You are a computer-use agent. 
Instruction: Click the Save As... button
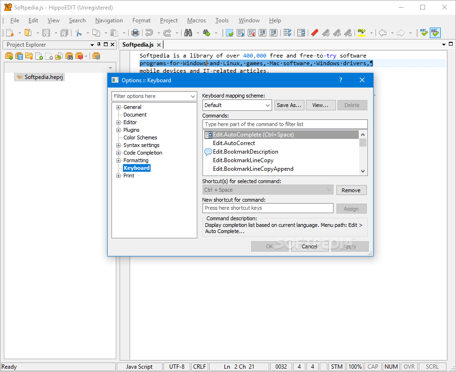[x=289, y=105]
